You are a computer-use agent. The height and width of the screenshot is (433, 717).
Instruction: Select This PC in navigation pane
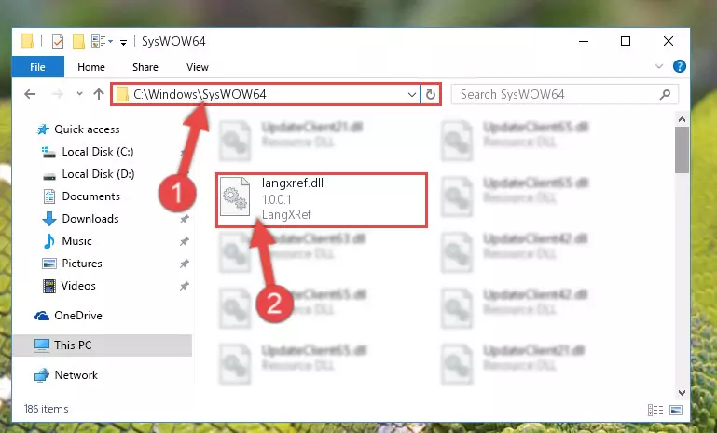point(73,345)
